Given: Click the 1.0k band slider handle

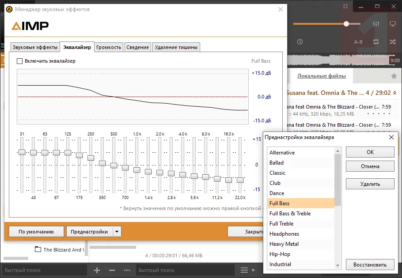Looking at the screenshot, I should tap(137, 170).
